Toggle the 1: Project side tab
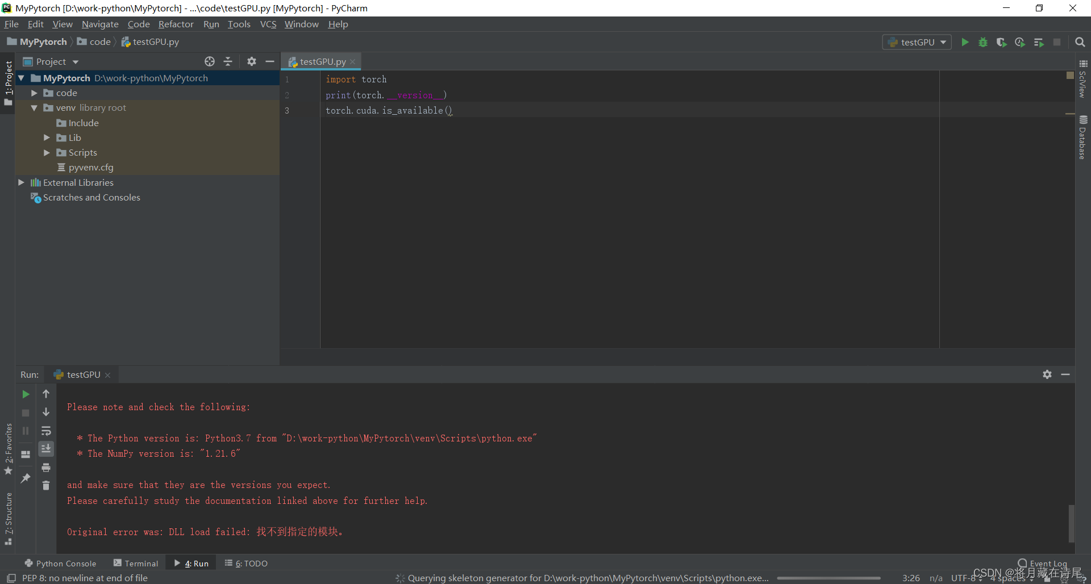 pyautogui.click(x=8, y=82)
